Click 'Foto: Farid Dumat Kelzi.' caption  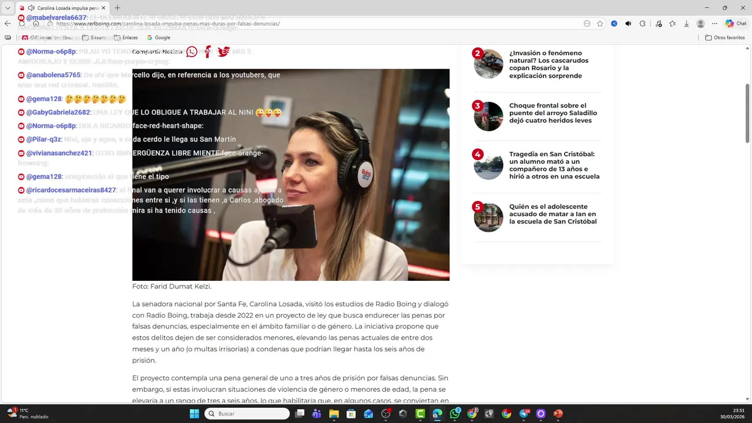click(x=172, y=286)
